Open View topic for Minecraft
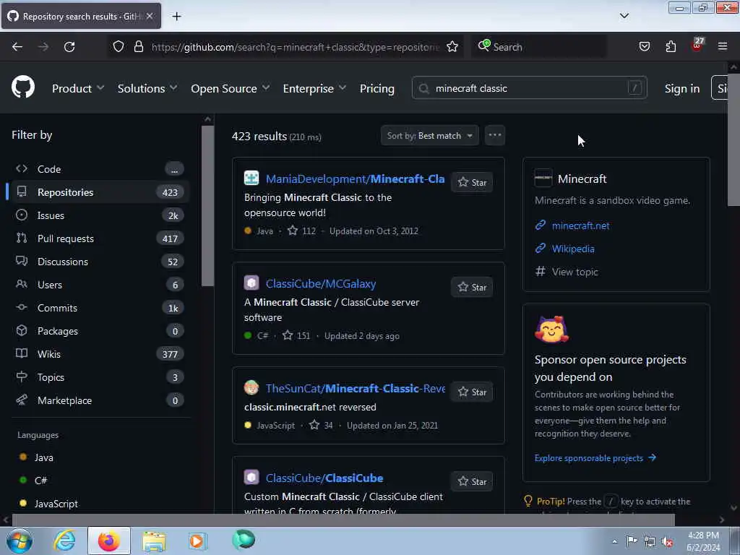740x555 pixels. (x=575, y=272)
